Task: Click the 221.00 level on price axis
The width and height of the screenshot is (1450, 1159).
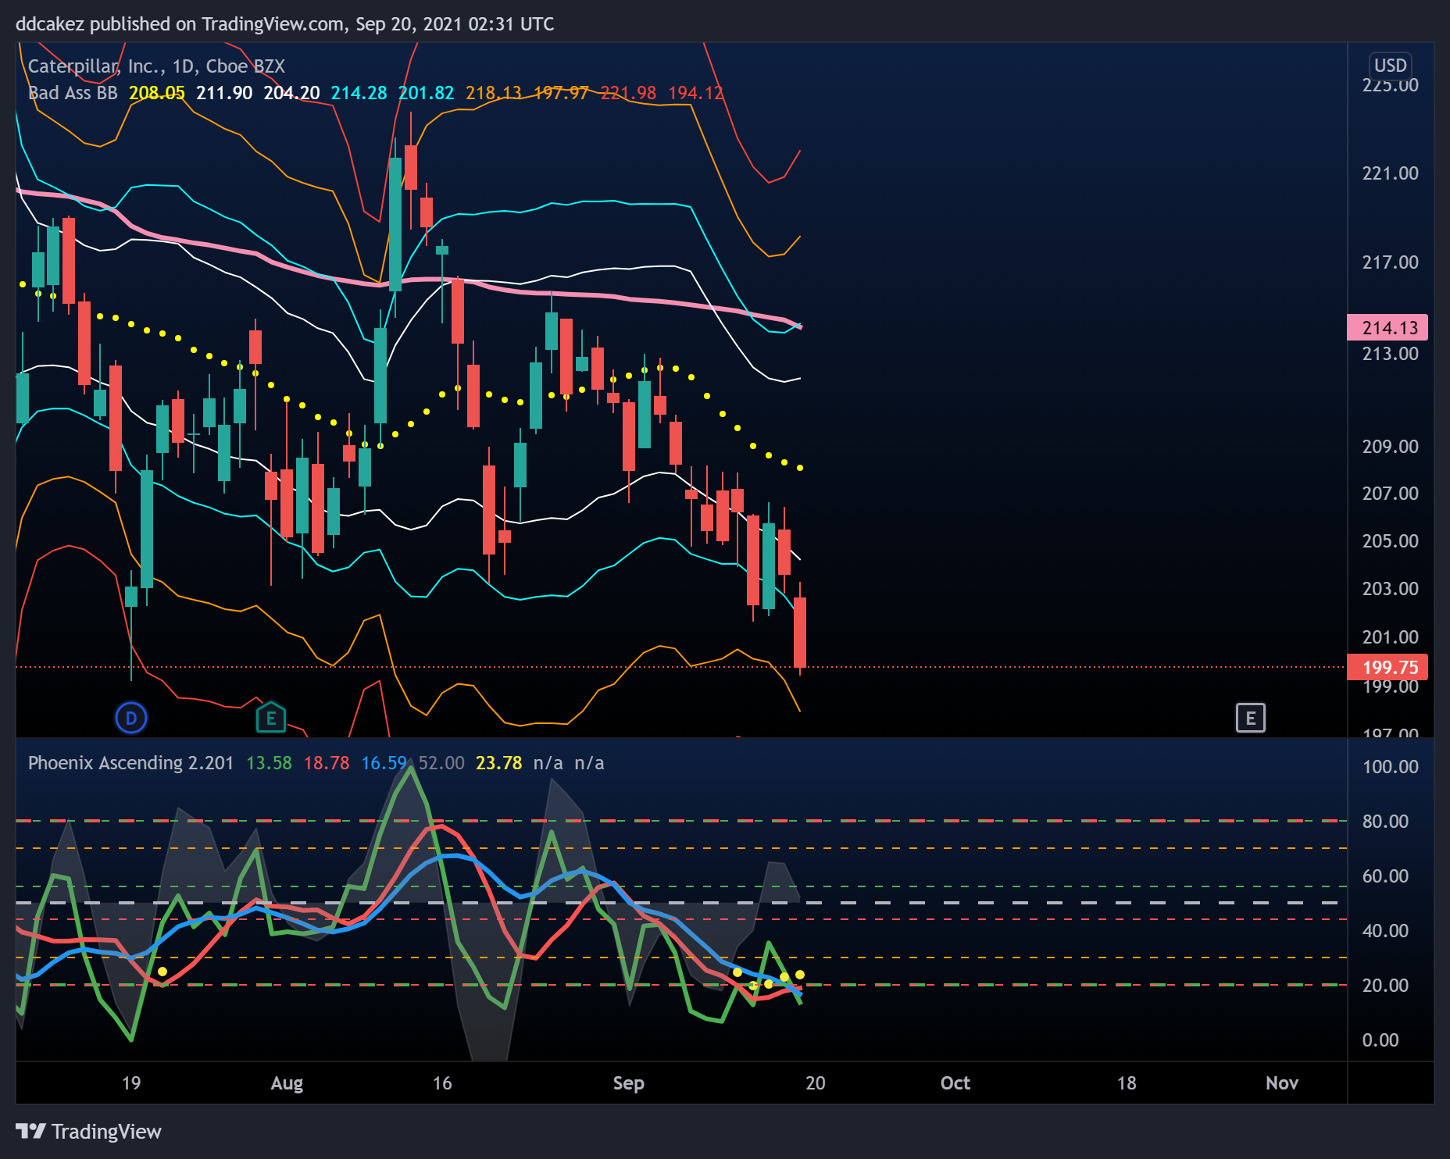Action: coord(1390,173)
